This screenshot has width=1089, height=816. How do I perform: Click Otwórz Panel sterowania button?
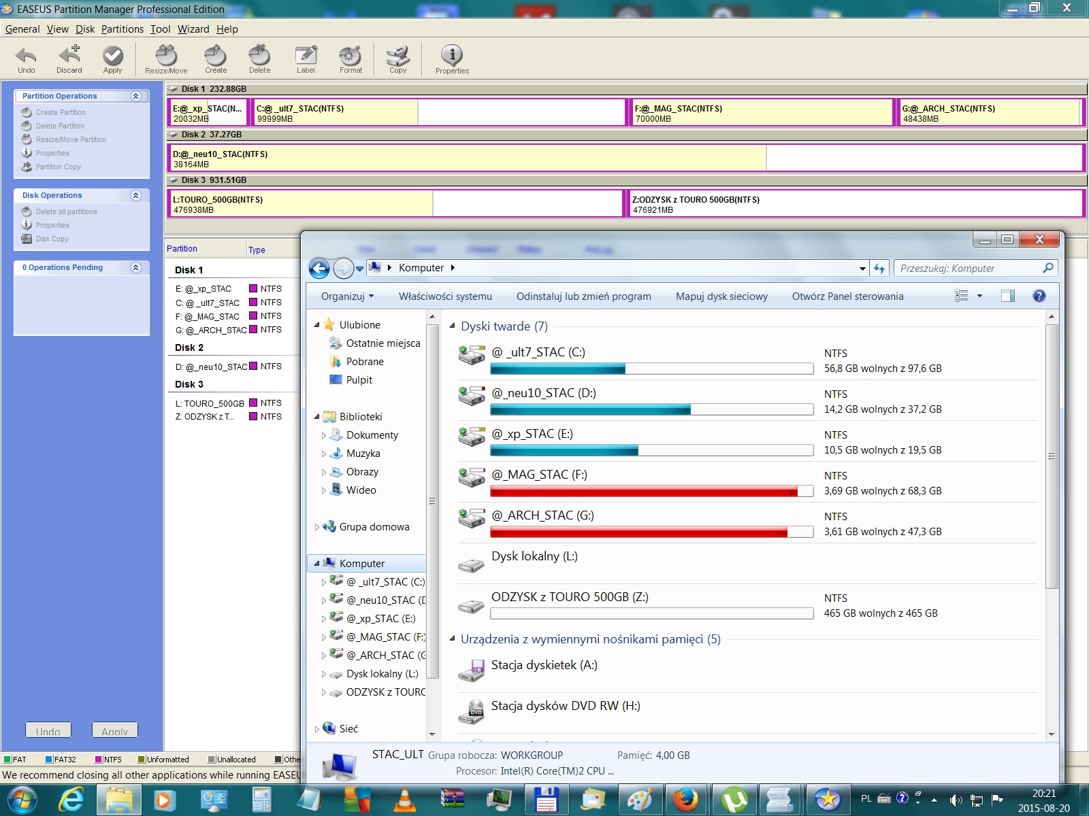(x=847, y=296)
